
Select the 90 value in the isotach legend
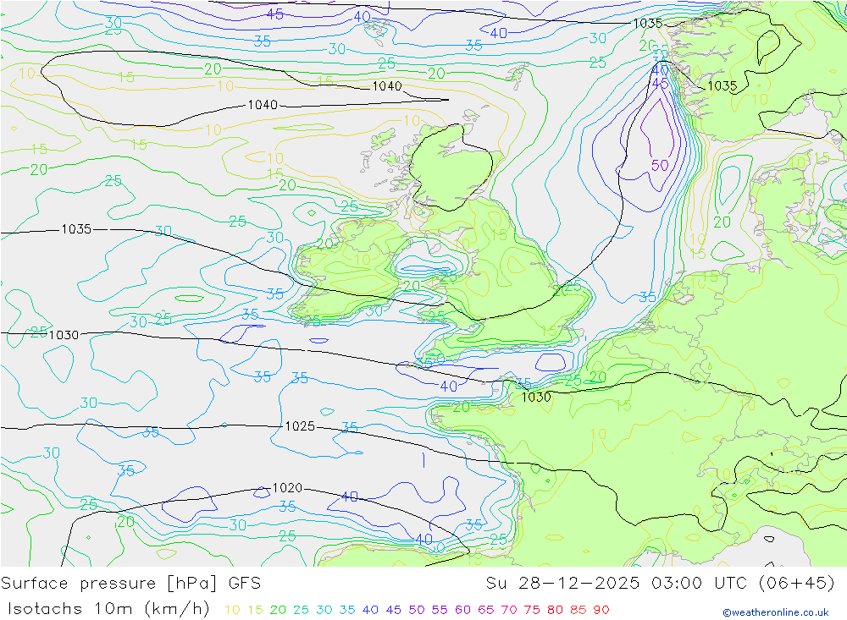601,610
